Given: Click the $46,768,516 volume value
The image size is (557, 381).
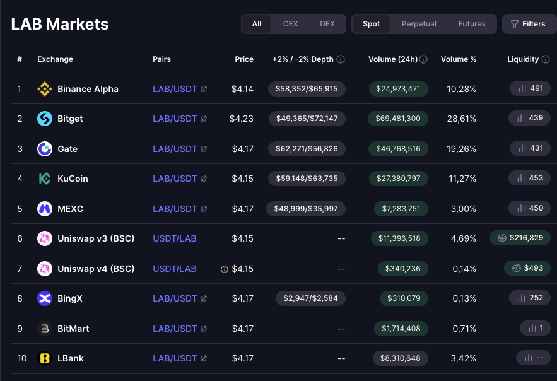Looking at the screenshot, I should point(398,149).
